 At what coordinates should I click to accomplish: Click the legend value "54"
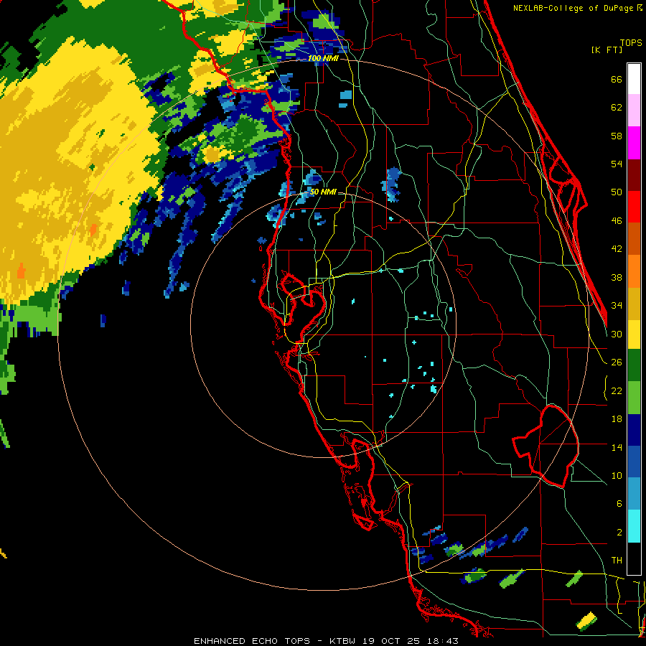pyautogui.click(x=617, y=164)
